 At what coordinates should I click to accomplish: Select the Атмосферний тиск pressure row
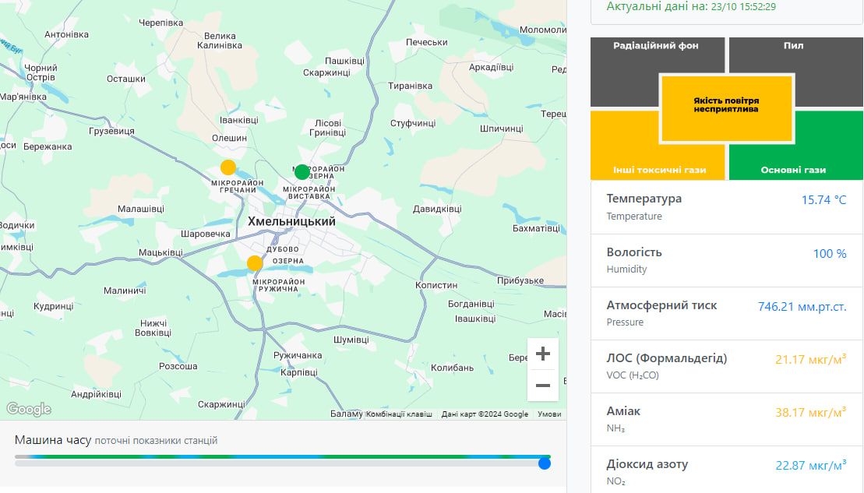pyautogui.click(x=726, y=313)
